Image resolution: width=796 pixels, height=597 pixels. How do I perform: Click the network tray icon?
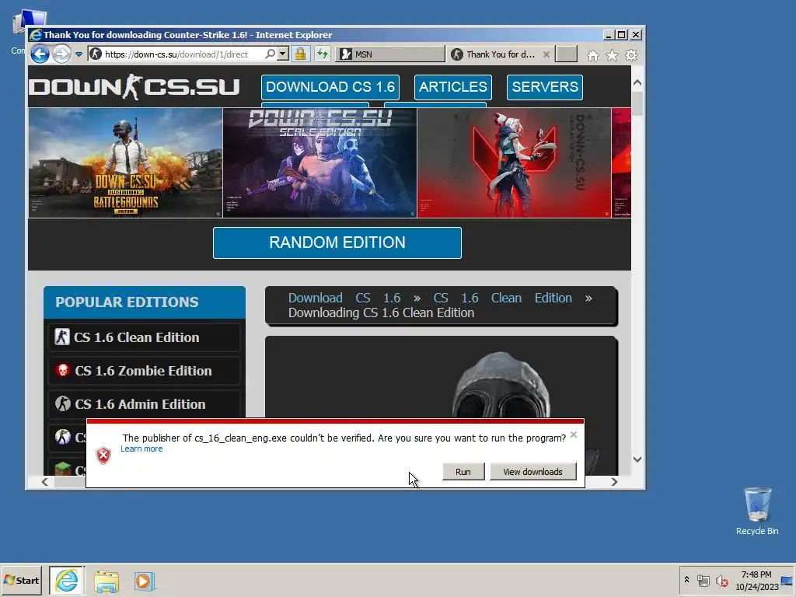click(703, 580)
